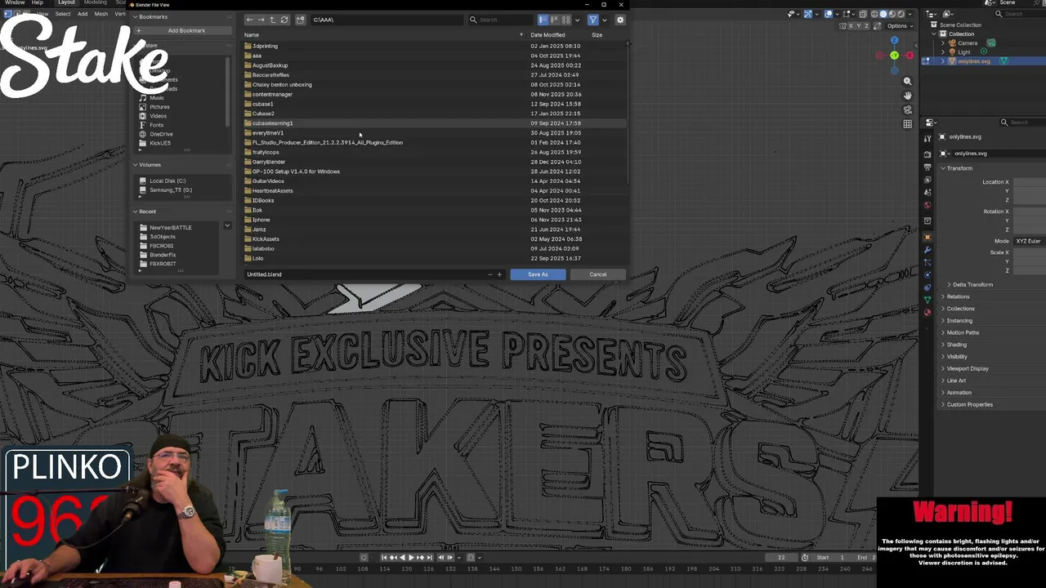Go to parent directory in file browser
Image resolution: width=1046 pixels, height=588 pixels.
point(273,20)
